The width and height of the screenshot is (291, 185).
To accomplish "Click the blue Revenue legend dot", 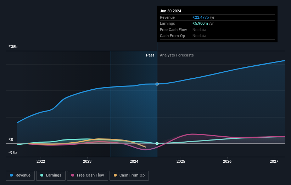I will (11, 175).
